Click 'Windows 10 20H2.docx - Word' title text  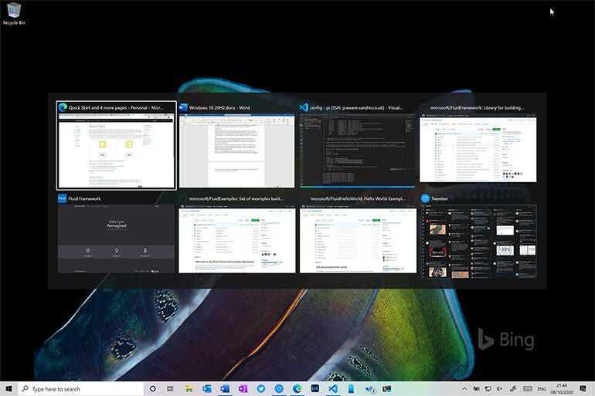[x=219, y=108]
